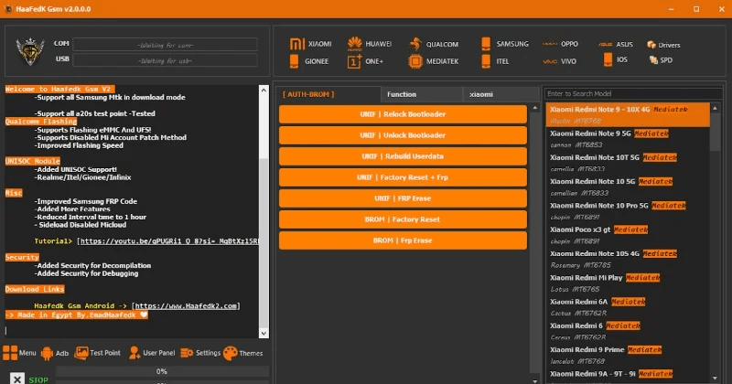Open Settings from the bottom toolbar
Screen dimensions: 732x384
pyautogui.click(x=187, y=352)
